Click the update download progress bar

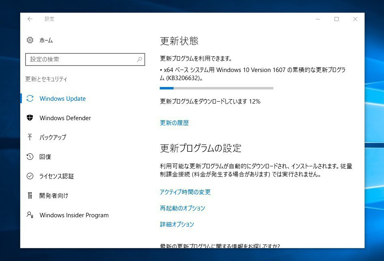(217, 88)
